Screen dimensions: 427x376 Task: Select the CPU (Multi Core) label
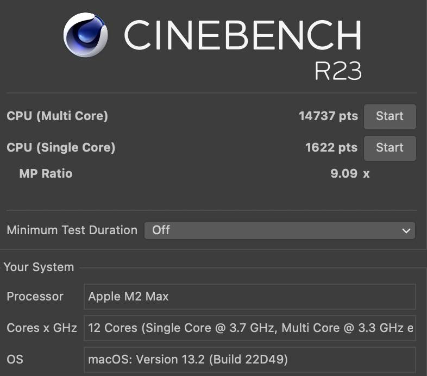[57, 116]
